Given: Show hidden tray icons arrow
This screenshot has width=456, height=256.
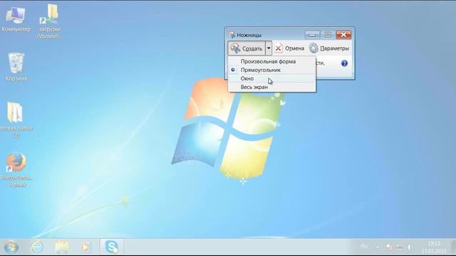Looking at the screenshot, I should coord(378,247).
